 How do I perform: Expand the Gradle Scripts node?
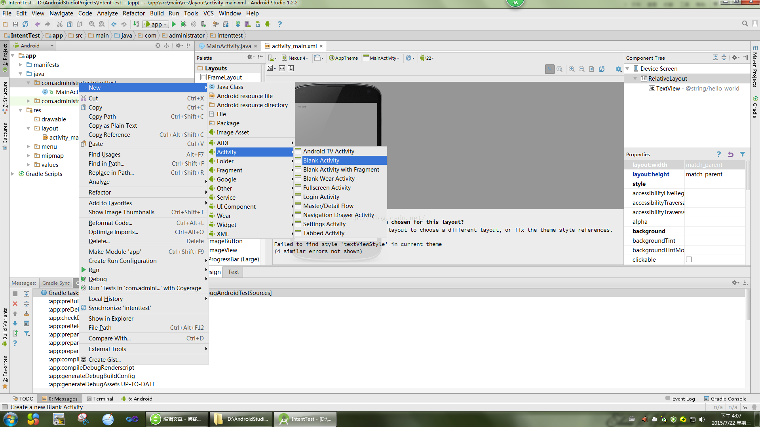[12, 174]
